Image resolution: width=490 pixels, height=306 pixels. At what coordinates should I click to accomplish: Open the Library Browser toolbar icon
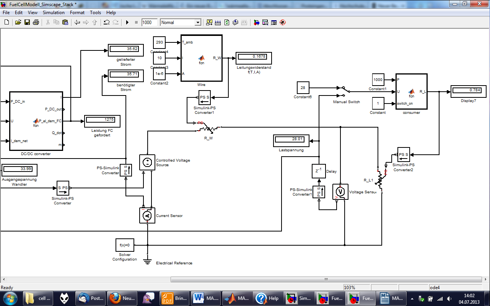[x=256, y=23]
